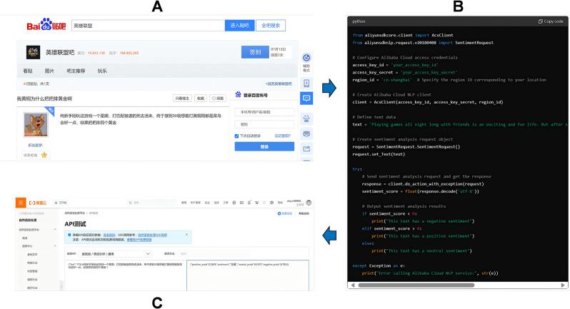570x309 pixels.
Task: Click the 只看楼主 button
Action: 182,98
